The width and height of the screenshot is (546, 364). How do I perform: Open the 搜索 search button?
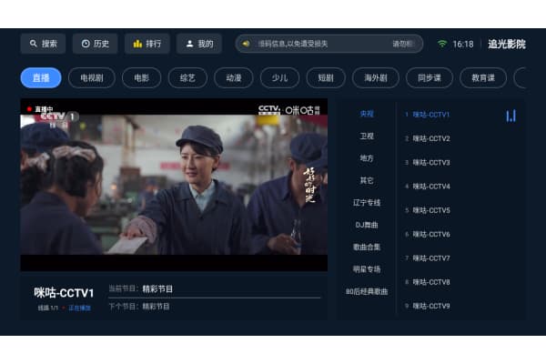(x=43, y=44)
